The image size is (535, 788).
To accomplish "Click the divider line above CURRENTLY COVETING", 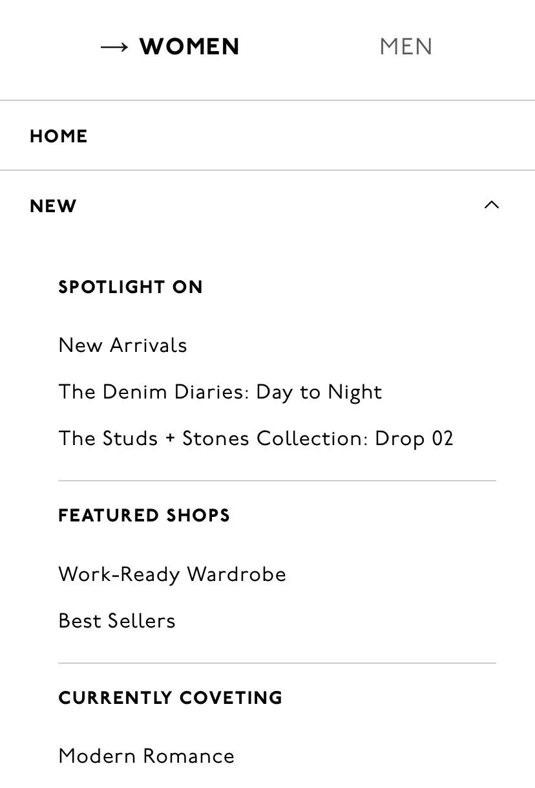I will 277,663.
